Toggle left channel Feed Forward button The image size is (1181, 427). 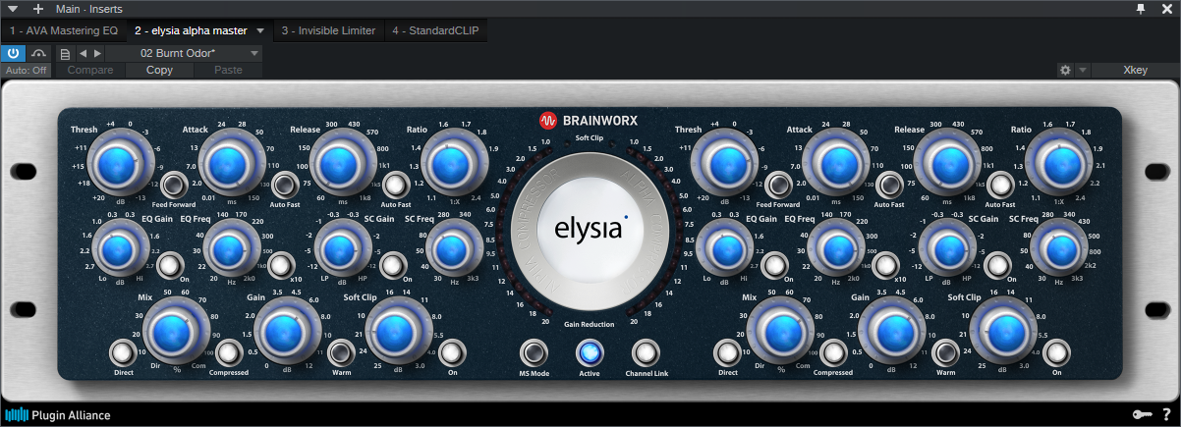(173, 185)
